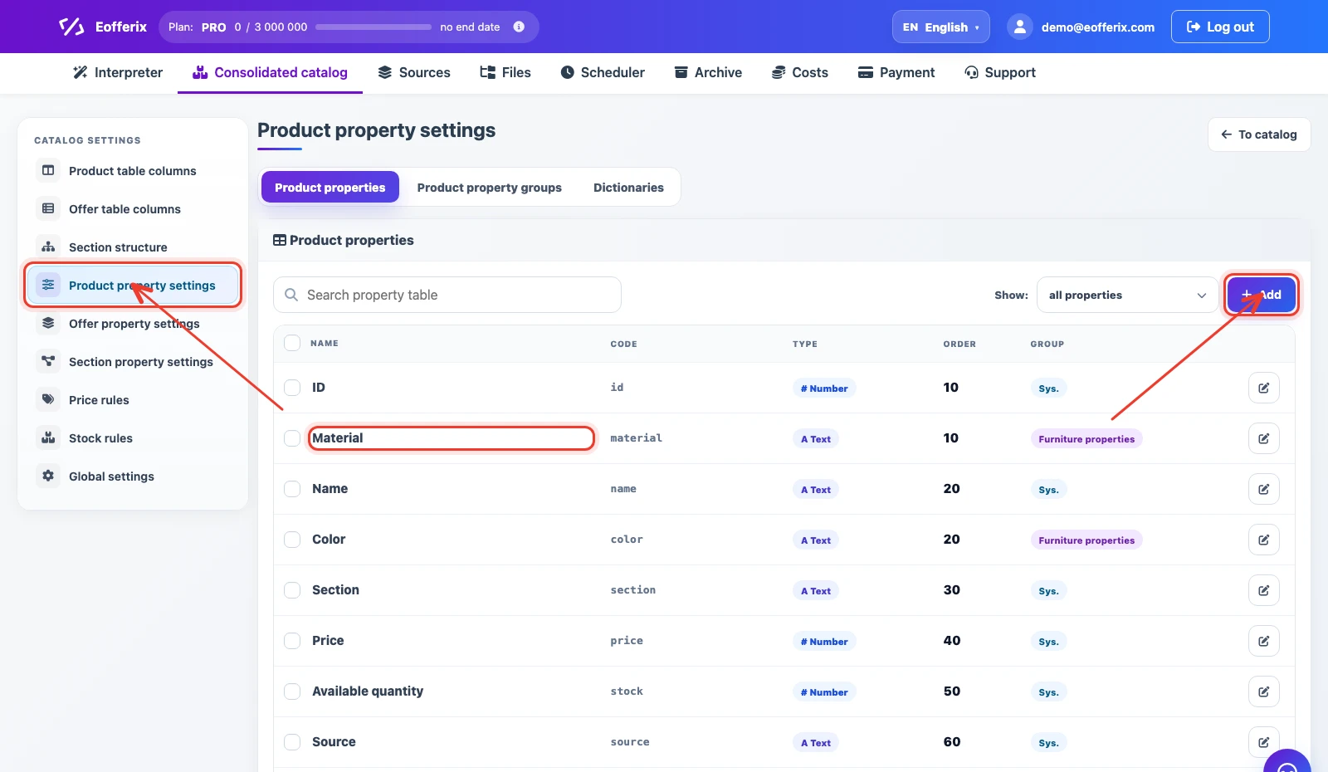This screenshot has height=772, width=1328.
Task: Open Price rules link
Action: click(99, 400)
